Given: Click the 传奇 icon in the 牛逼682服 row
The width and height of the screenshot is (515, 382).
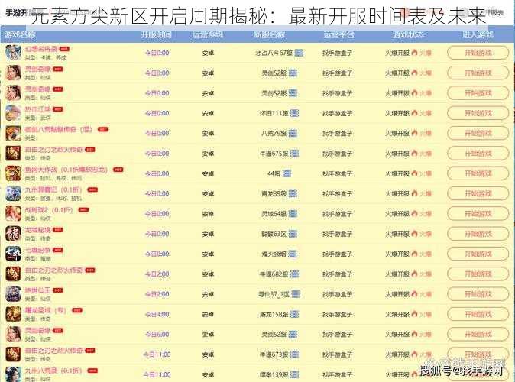Looking at the screenshot, I should 13,274.
